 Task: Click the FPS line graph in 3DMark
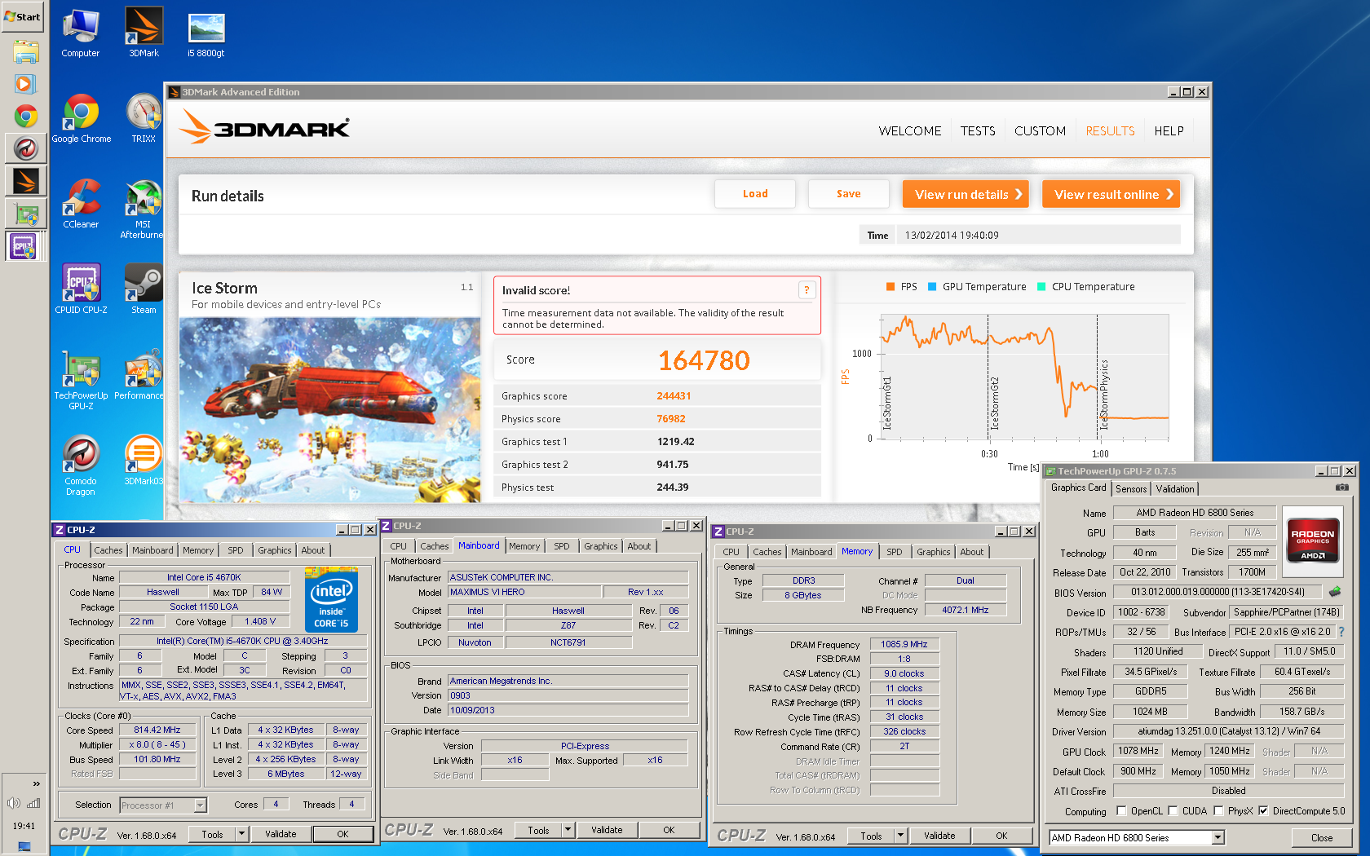[x=1024, y=376]
